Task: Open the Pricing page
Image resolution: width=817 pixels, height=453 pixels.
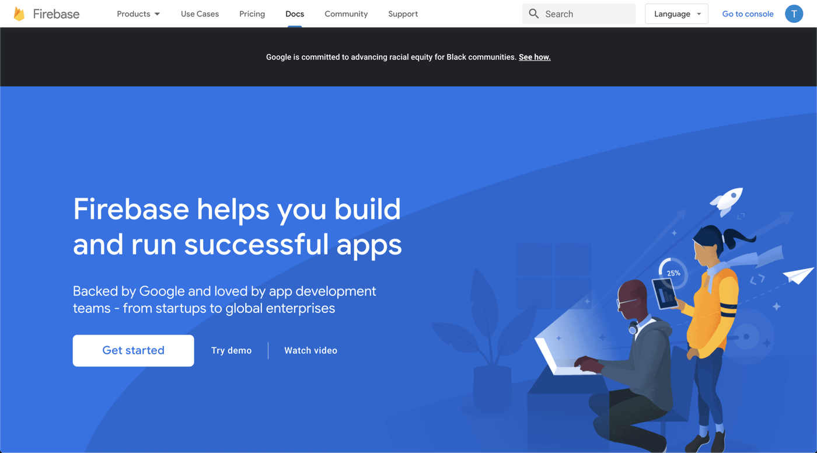Action: click(x=252, y=14)
